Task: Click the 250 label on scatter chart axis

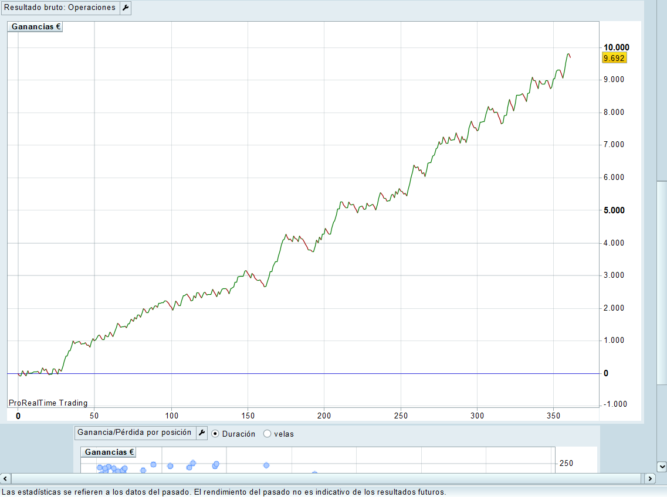Action: click(566, 463)
